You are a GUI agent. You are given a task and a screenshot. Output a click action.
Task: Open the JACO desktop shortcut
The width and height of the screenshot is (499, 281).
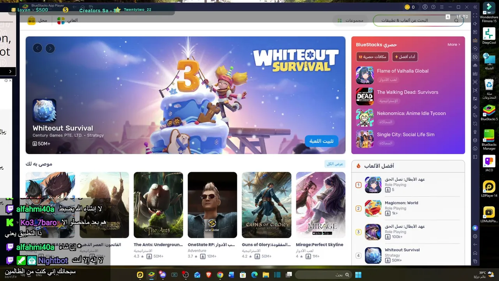tap(489, 164)
